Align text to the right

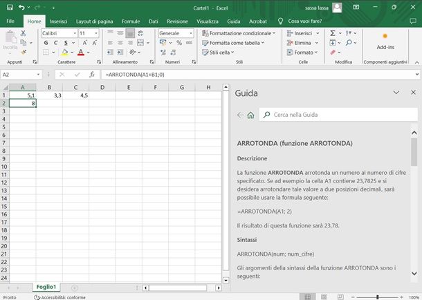point(130,42)
